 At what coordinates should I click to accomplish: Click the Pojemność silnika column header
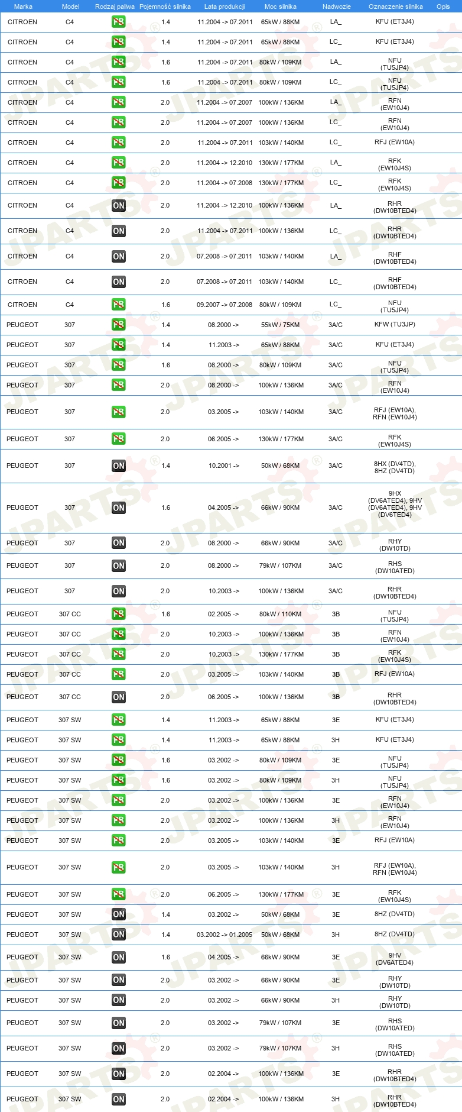click(165, 7)
